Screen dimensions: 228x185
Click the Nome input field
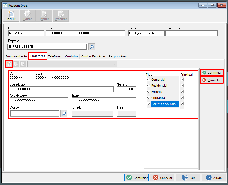85,33
